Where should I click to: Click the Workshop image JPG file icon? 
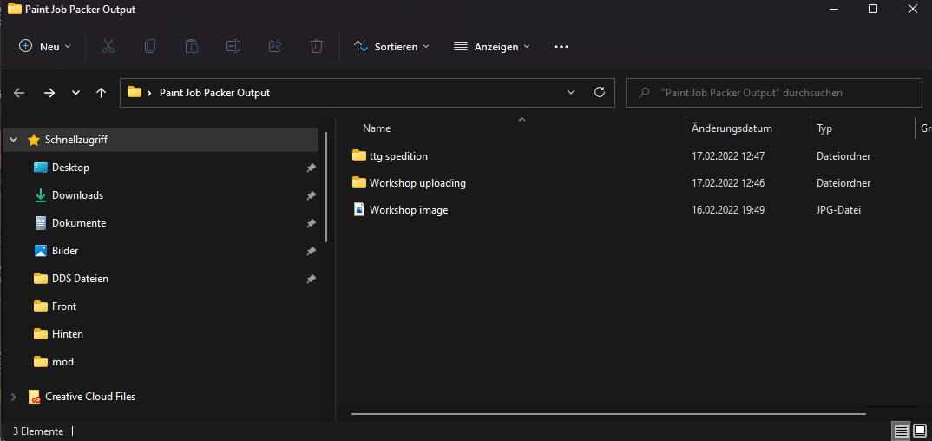[359, 209]
